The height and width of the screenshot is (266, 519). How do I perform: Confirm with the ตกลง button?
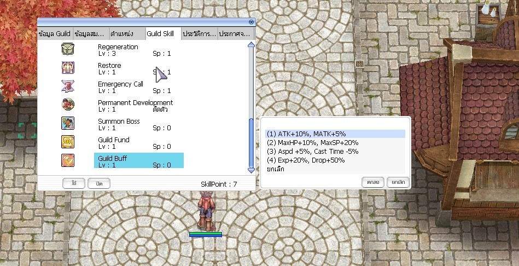372,182
